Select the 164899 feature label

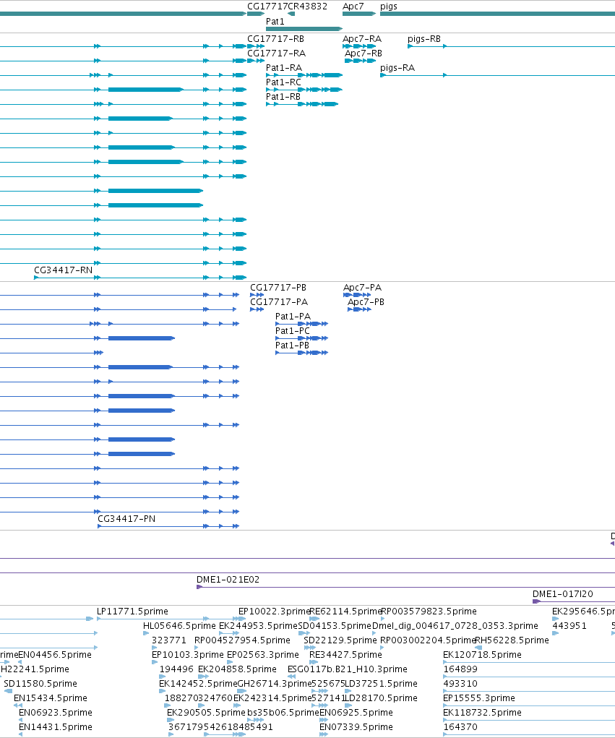tap(460, 669)
